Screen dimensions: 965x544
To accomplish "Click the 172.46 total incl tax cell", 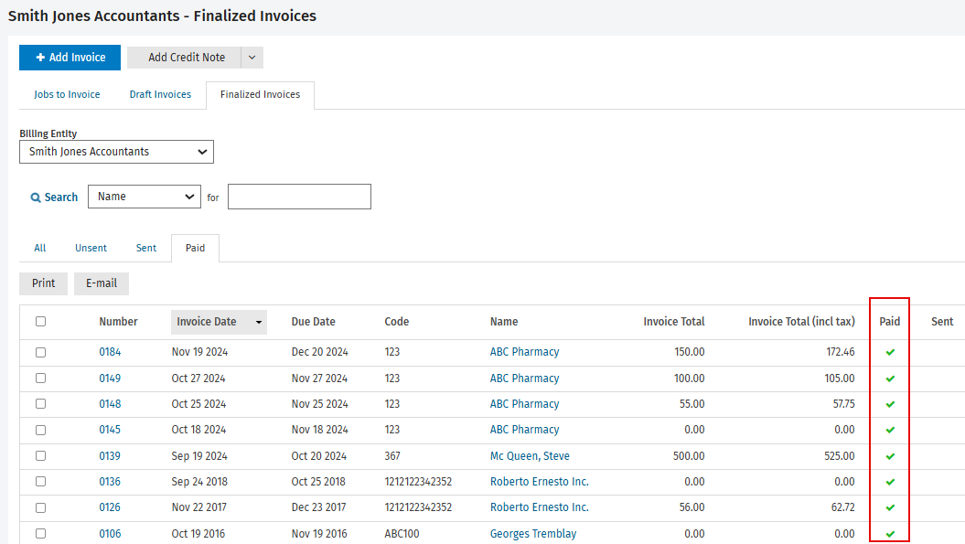I will click(840, 352).
